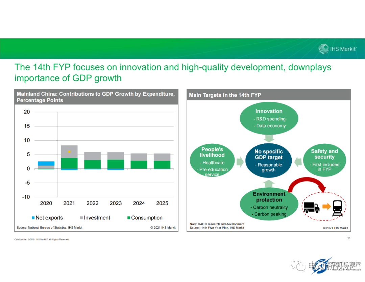Click the x-axis label '2024'

point(139,203)
